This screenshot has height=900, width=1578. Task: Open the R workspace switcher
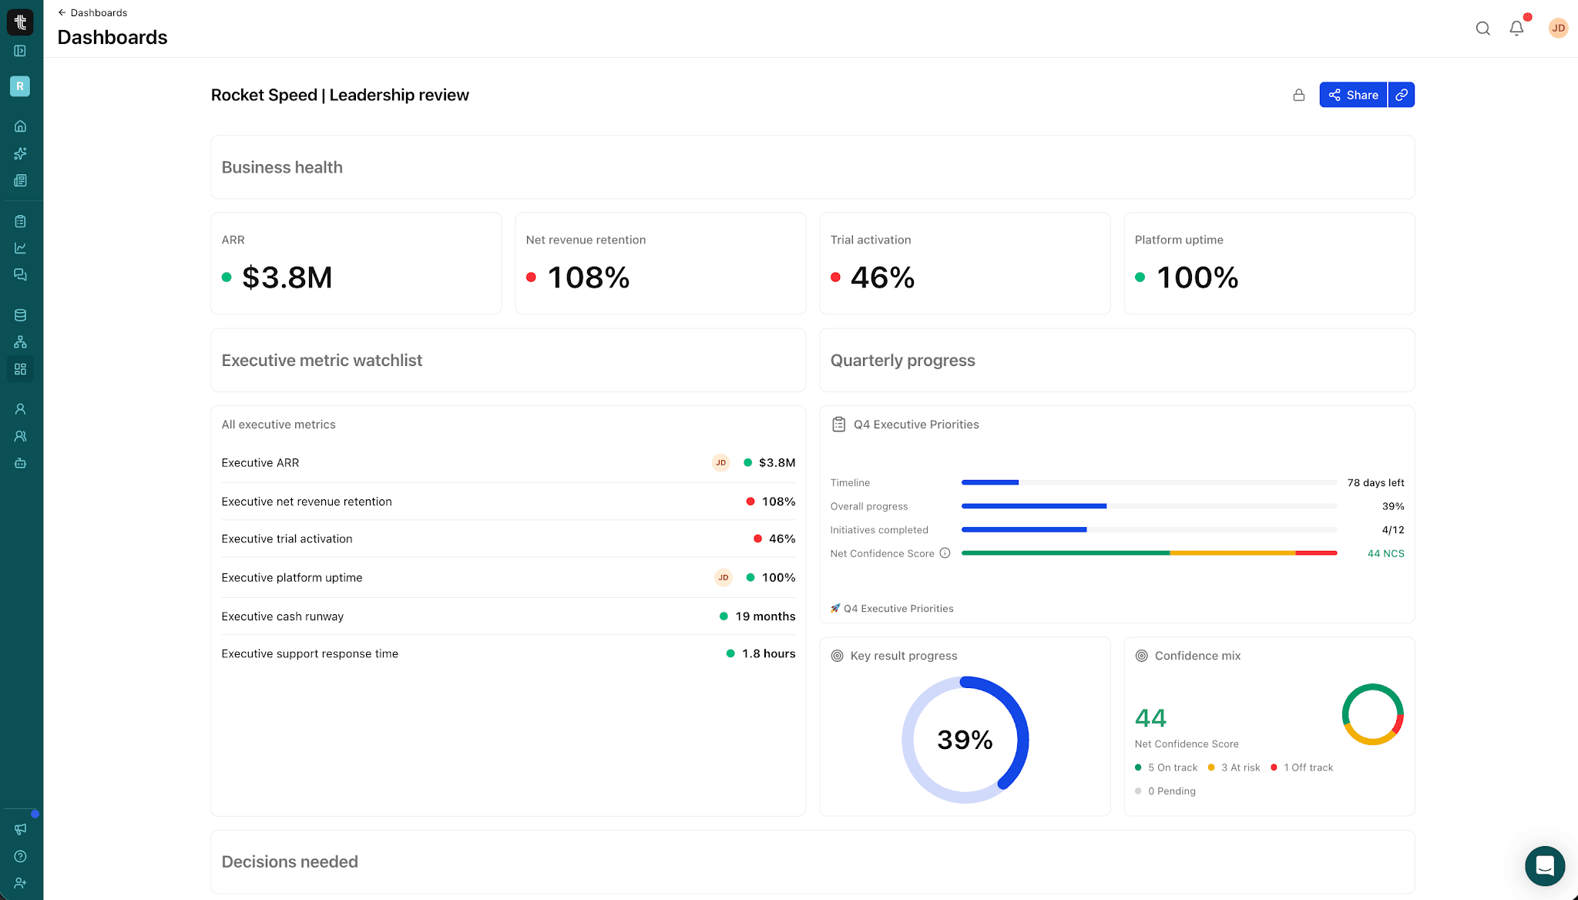20,86
